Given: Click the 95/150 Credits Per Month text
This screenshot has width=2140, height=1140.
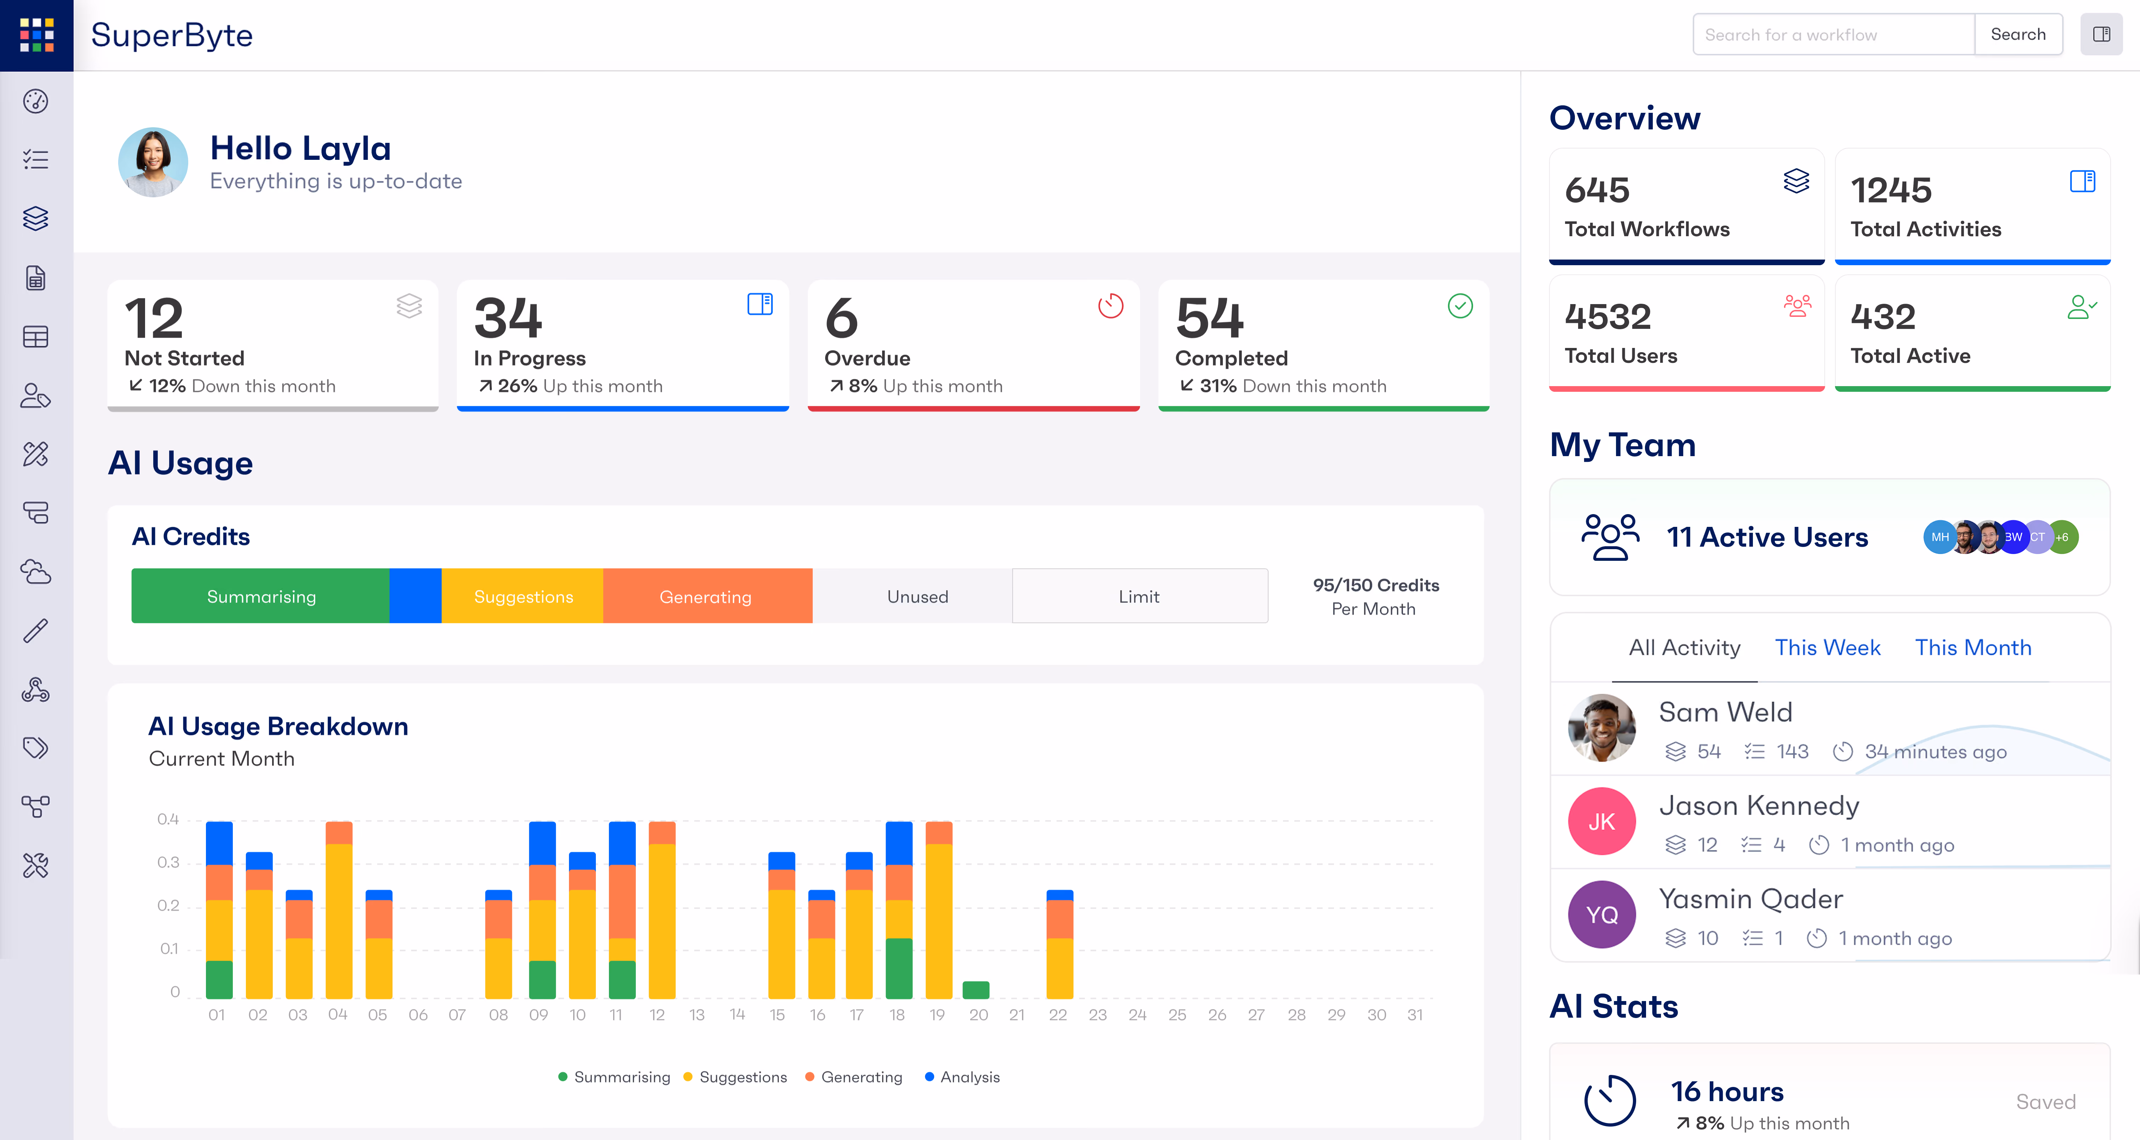Looking at the screenshot, I should coord(1376,596).
